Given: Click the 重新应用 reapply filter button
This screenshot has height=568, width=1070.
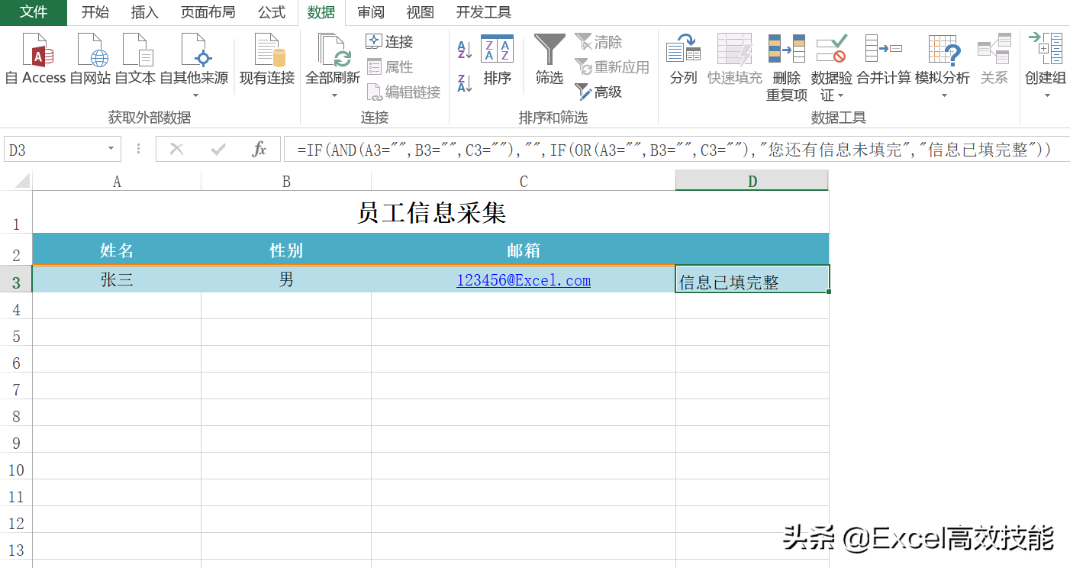Looking at the screenshot, I should pos(612,67).
